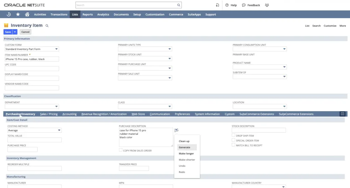Open the Class dropdown
350x188 pixels.
(170, 107)
